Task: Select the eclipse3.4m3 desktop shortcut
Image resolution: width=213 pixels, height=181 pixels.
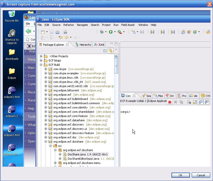Action: tap(12, 131)
